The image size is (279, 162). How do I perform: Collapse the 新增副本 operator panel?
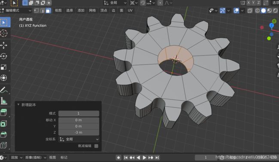click(x=18, y=105)
